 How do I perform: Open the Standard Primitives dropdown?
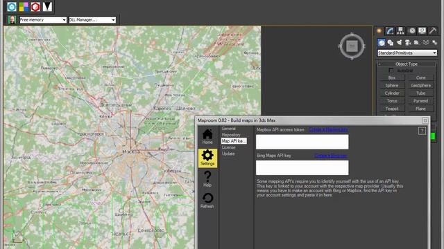coord(407,53)
